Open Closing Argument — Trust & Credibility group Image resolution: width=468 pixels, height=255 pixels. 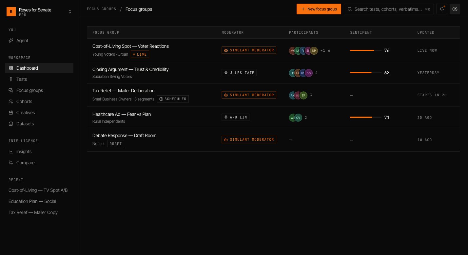(130, 69)
